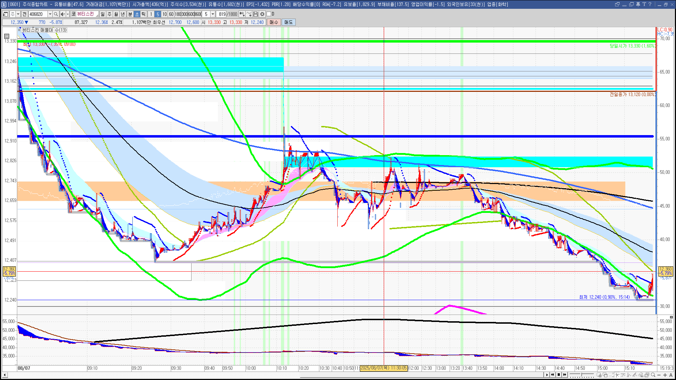Click the save chart floppy icon

tap(256, 14)
